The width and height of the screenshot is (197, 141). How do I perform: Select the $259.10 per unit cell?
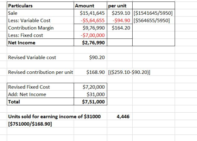[x=120, y=13]
